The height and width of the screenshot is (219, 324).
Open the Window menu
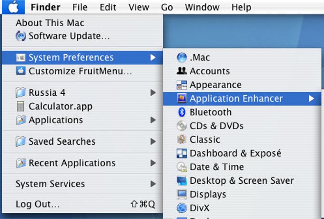[202, 7]
